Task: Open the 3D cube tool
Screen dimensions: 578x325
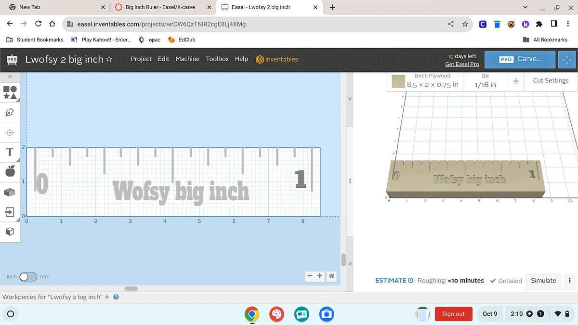Action: click(x=10, y=232)
